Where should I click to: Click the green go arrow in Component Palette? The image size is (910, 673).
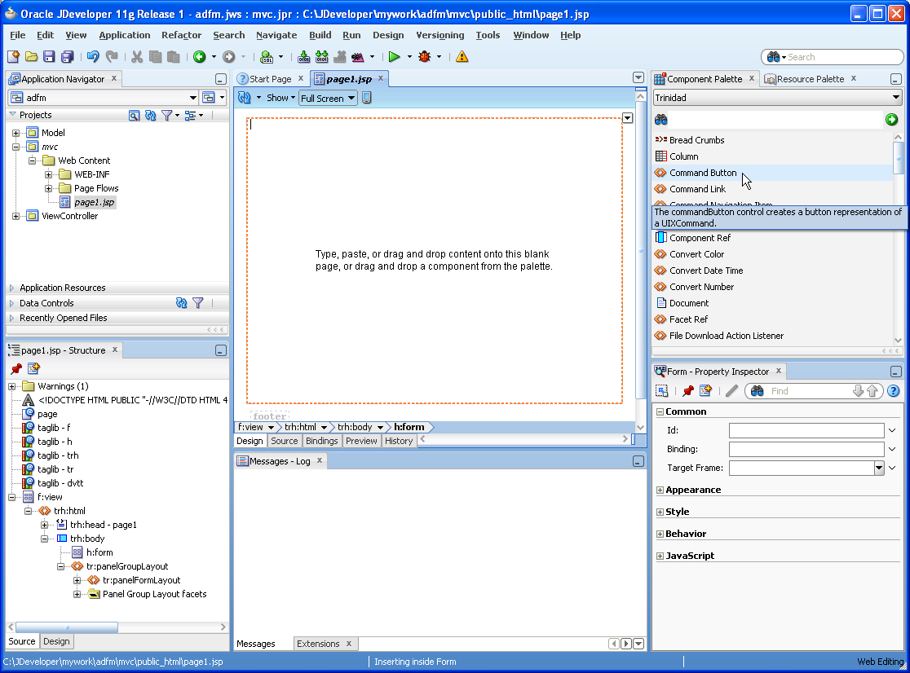892,120
